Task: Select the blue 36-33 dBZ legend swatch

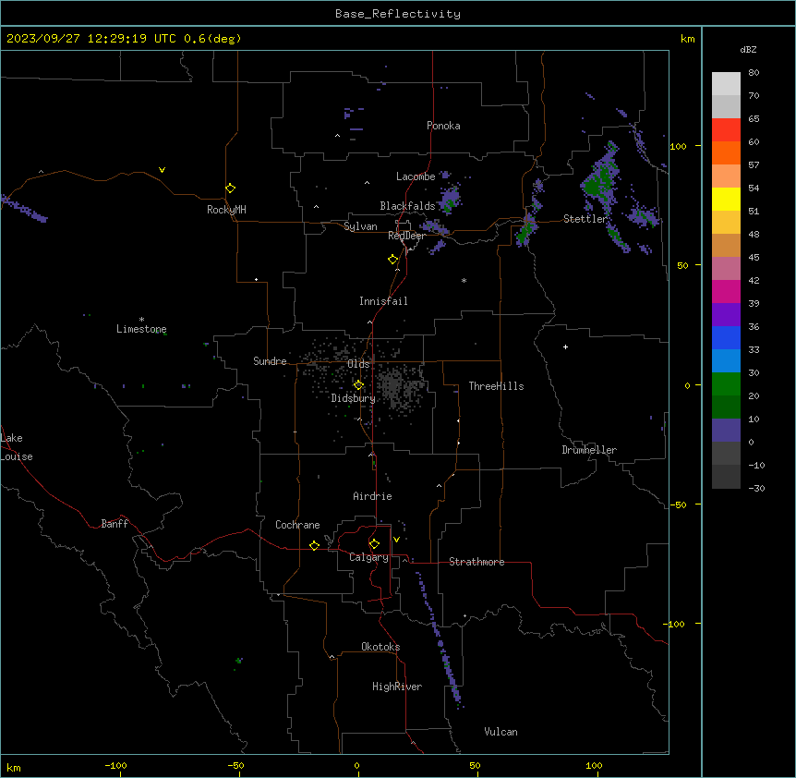Action: [x=726, y=337]
